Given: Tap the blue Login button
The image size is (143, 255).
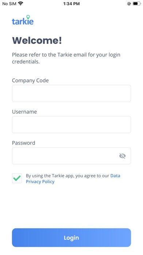Looking at the screenshot, I should click(71, 238).
